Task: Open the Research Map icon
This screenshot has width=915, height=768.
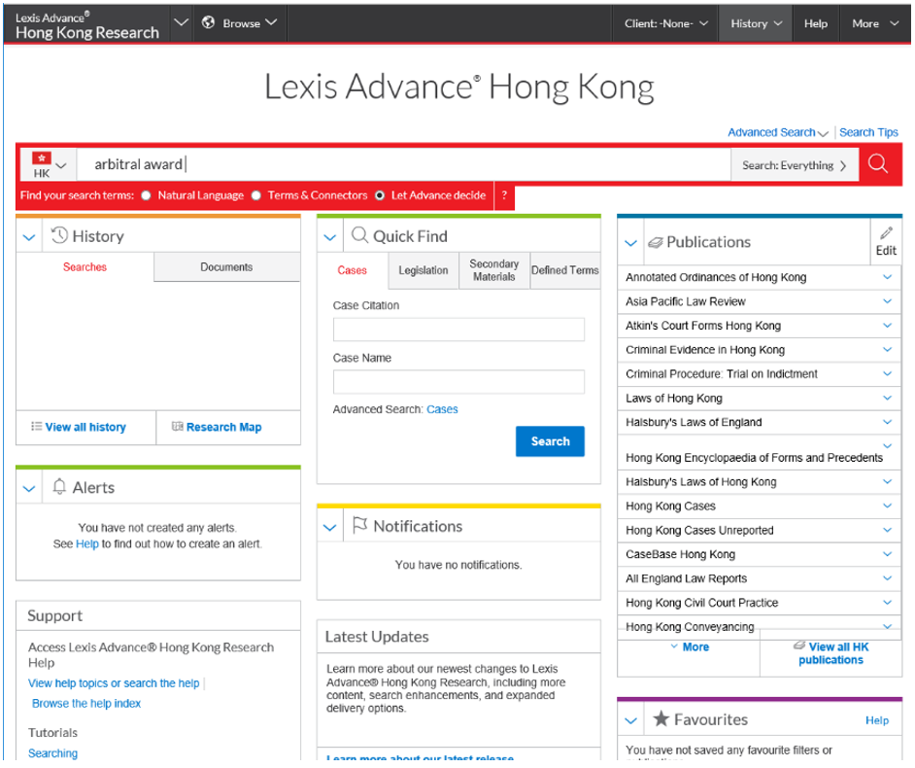Action: pos(180,427)
